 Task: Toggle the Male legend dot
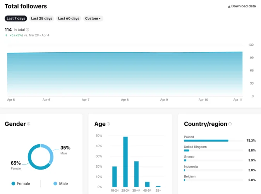(55, 184)
